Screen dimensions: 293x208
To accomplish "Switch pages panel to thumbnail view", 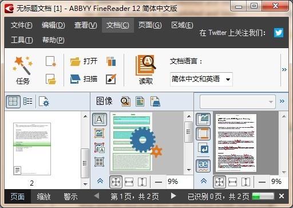I will (x=13, y=101).
